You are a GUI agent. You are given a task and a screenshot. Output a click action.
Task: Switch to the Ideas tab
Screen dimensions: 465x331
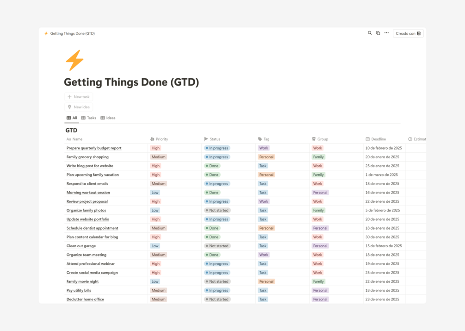click(108, 118)
